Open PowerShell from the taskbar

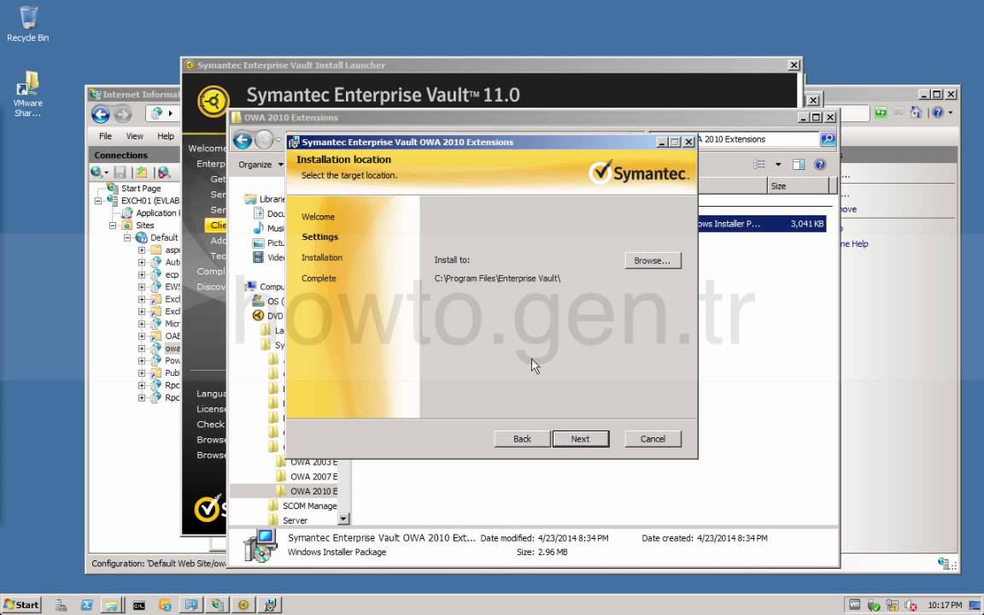coord(86,605)
